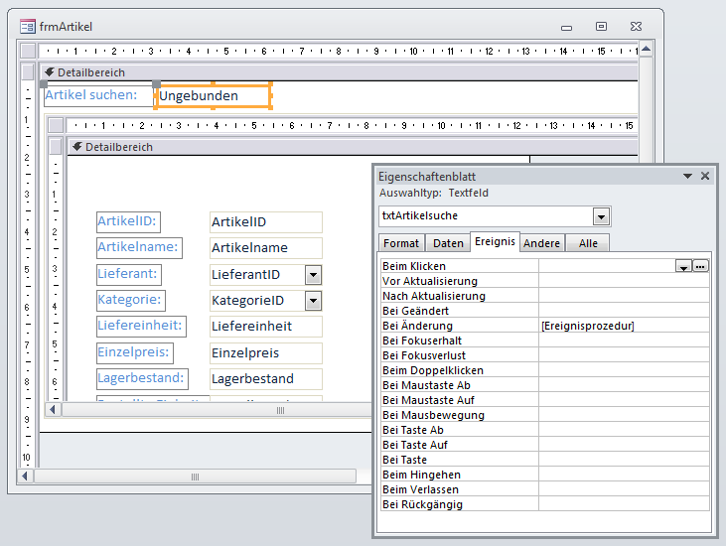Click the Bei Änderung Ereignisprozedur field
The image size is (726, 546).
point(623,326)
